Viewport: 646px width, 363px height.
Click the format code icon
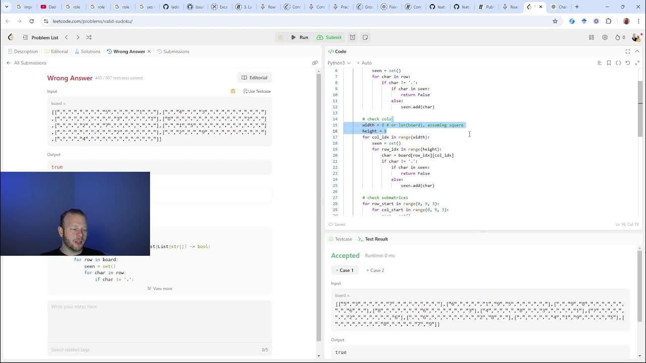[599, 63]
